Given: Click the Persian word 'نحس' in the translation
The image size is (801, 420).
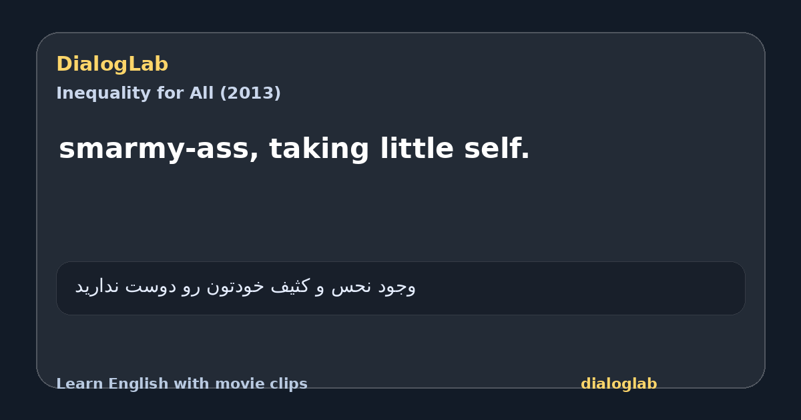Looking at the screenshot, I should [351, 287].
